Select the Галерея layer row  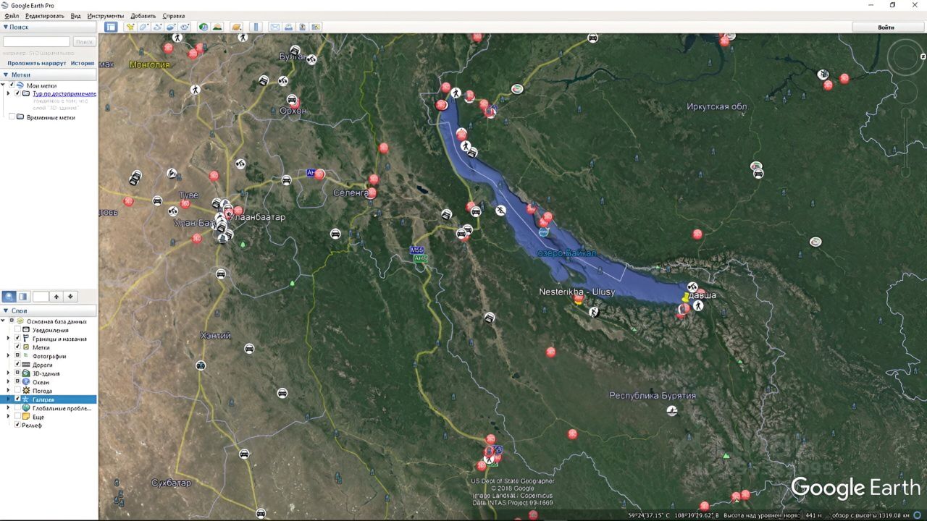[49, 399]
